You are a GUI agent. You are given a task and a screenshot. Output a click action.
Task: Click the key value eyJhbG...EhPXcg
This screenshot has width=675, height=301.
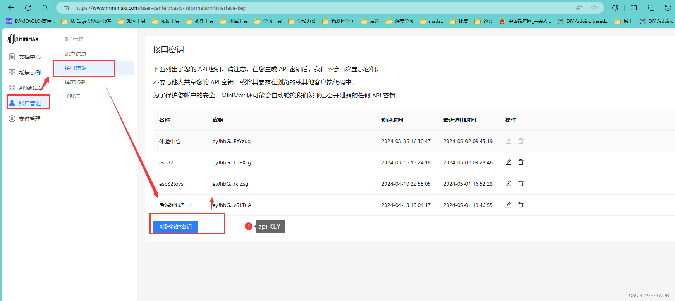(x=232, y=162)
